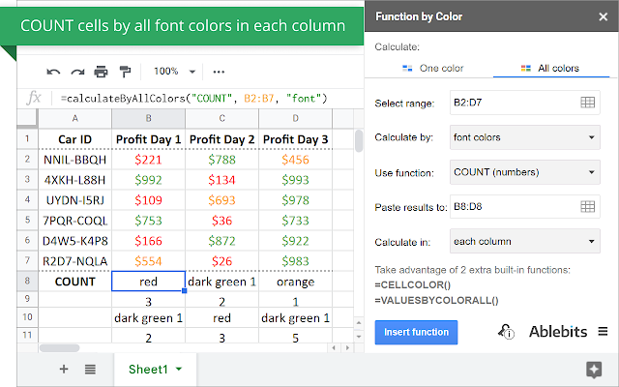This screenshot has width=619, height=387.
Task: Click the range picker icon for Select range
Action: [587, 103]
